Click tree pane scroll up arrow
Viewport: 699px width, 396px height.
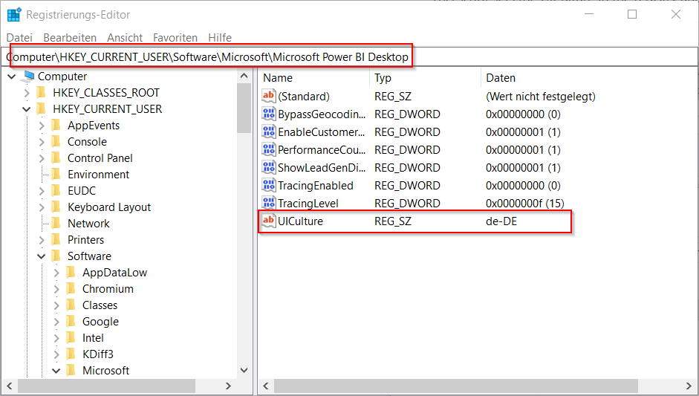click(244, 76)
